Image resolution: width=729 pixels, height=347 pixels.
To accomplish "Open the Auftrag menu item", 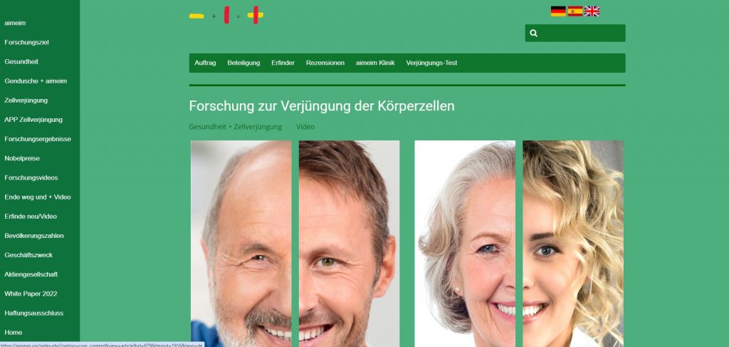I will click(205, 63).
